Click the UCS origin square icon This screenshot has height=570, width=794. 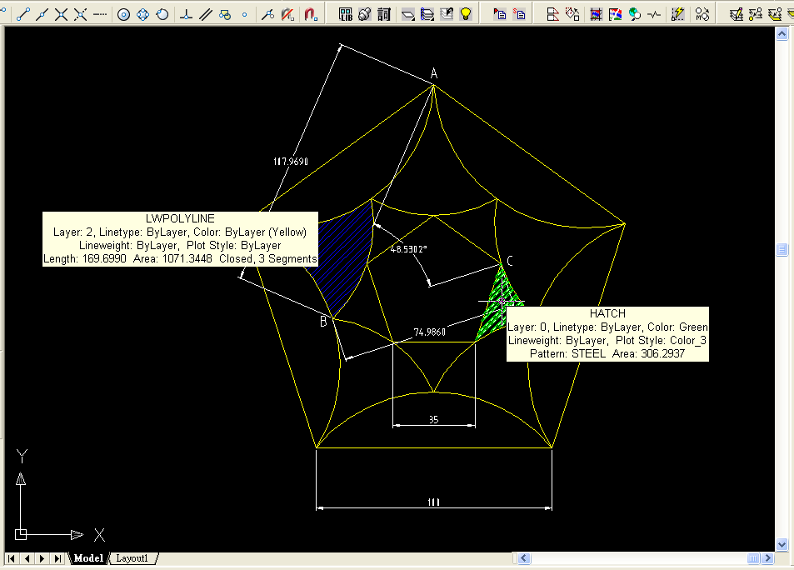21,534
